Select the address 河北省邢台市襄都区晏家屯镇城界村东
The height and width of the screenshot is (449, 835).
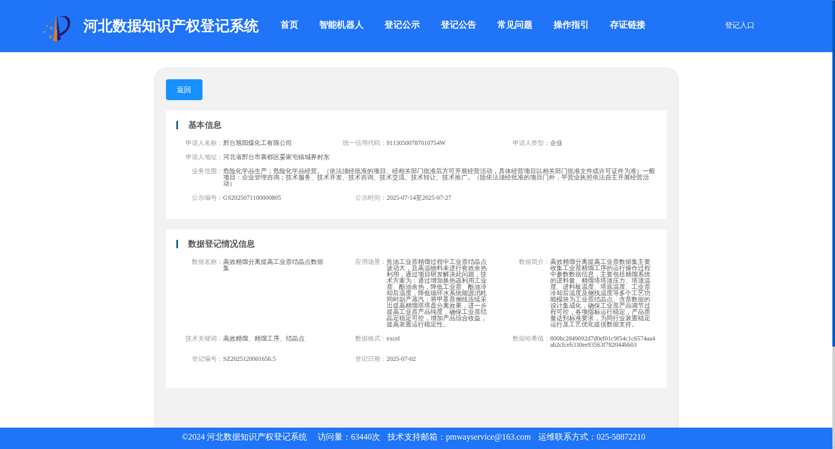click(x=276, y=157)
